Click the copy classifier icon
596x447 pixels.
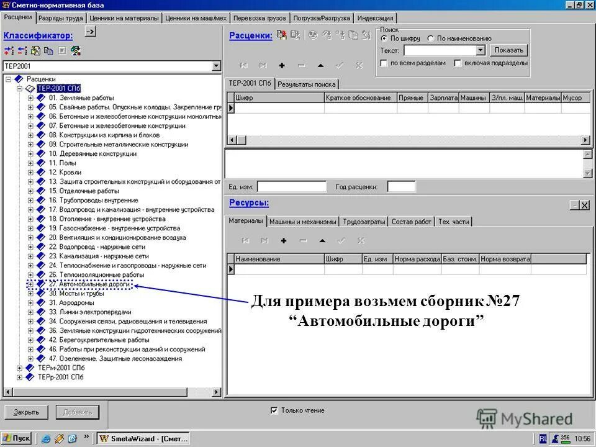pos(48,50)
